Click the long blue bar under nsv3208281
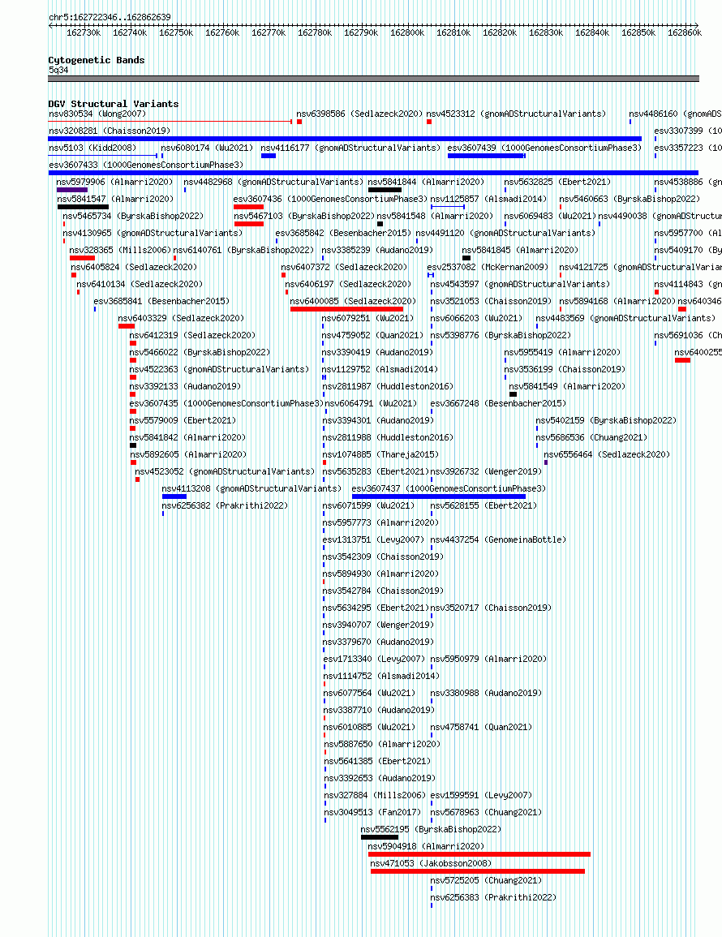The width and height of the screenshot is (722, 937). point(345,139)
